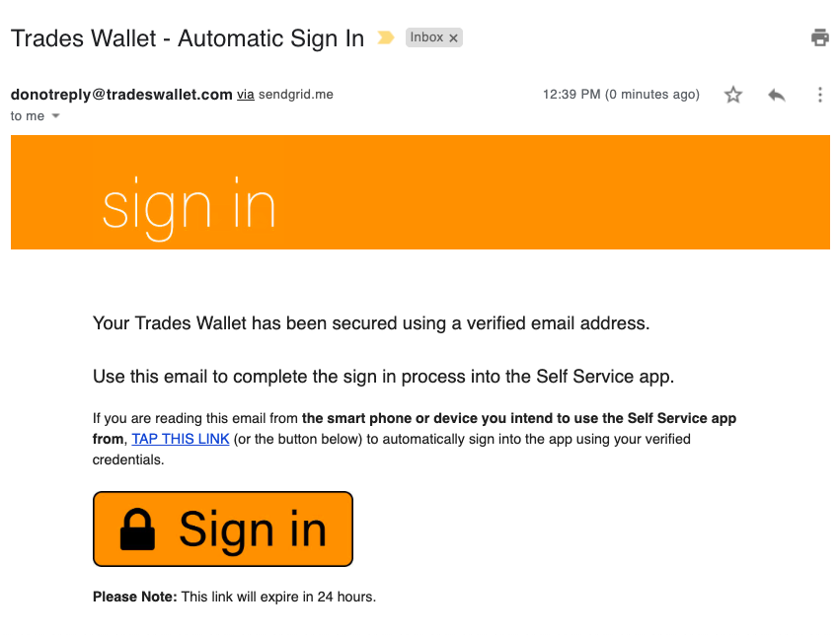Click the orange "sign in" banner
Image resolution: width=838 pixels, height=635 pixels.
[419, 192]
